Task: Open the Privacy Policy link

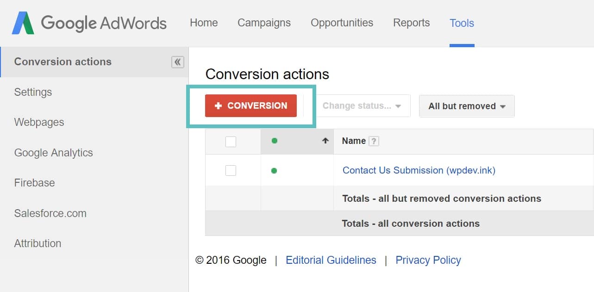Action: (428, 260)
